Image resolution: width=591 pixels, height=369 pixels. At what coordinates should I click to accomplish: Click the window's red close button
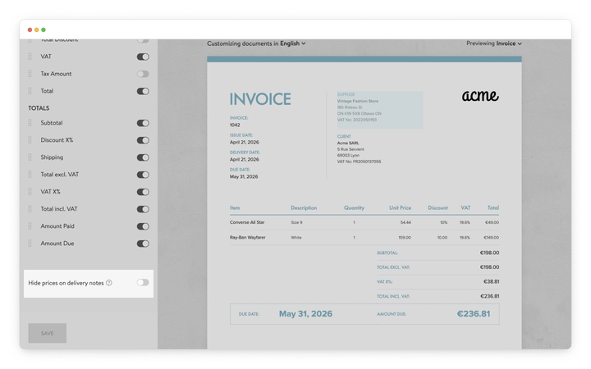click(x=30, y=30)
